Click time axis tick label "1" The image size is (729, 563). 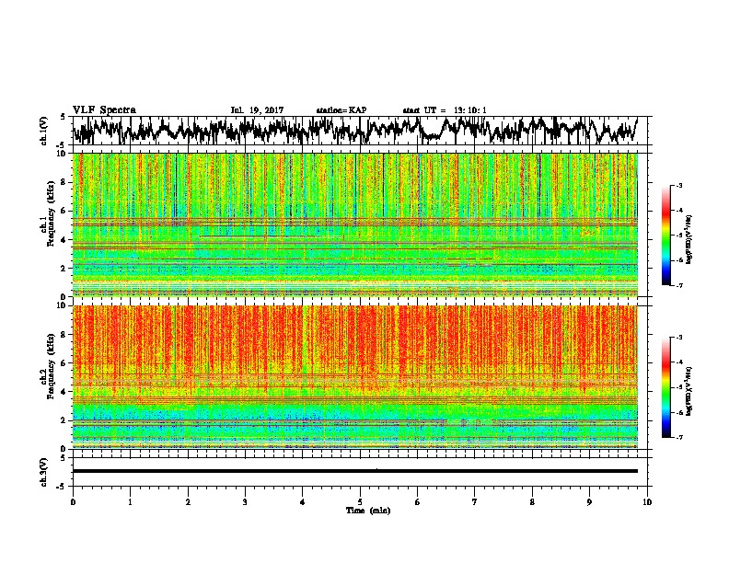click(130, 502)
